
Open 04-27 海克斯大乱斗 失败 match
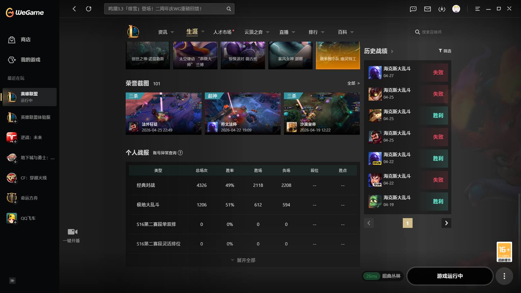coord(408,72)
